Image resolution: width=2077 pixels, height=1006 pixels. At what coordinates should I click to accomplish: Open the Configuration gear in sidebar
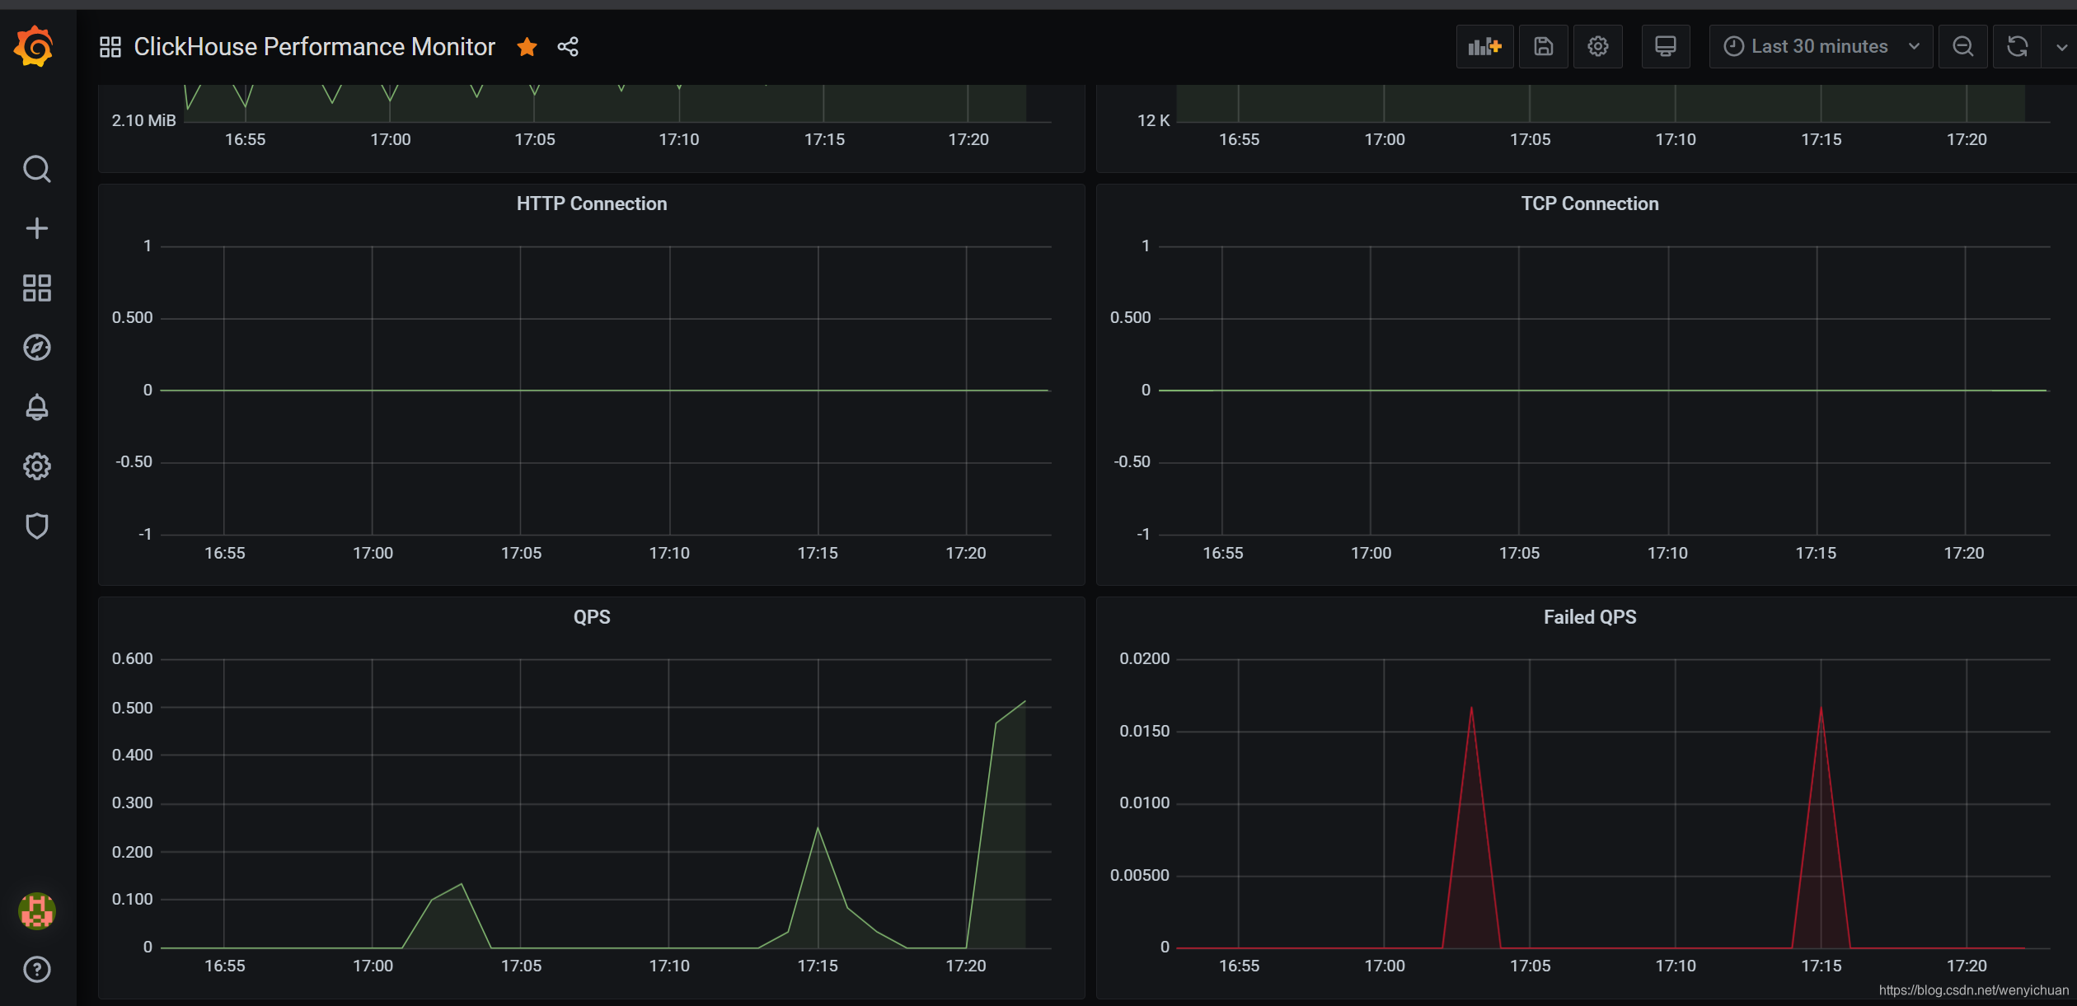pos(36,466)
